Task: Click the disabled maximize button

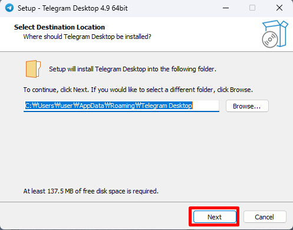Action: click(x=252, y=8)
